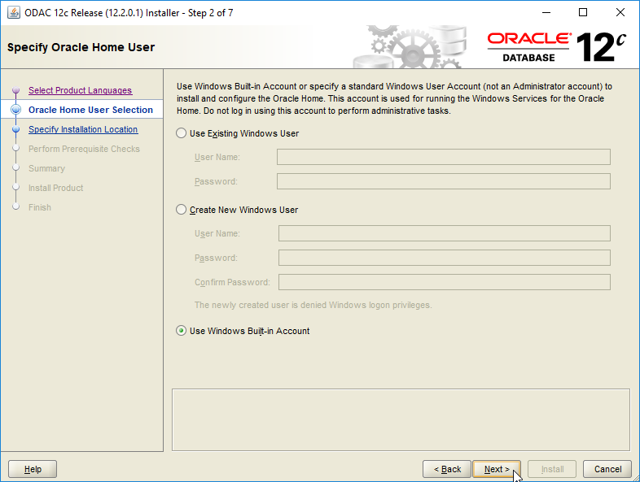The image size is (640, 482).
Task: Focus the new user Password field
Action: tap(445, 258)
